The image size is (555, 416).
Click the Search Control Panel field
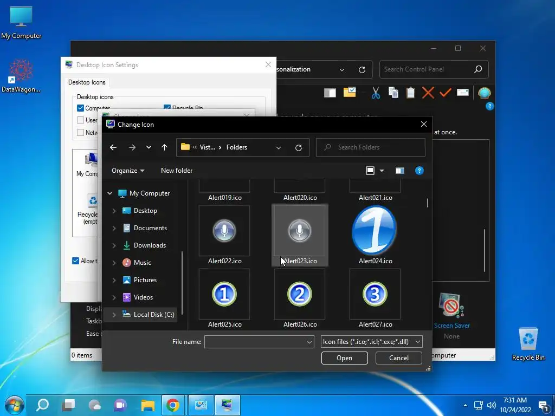(x=434, y=69)
